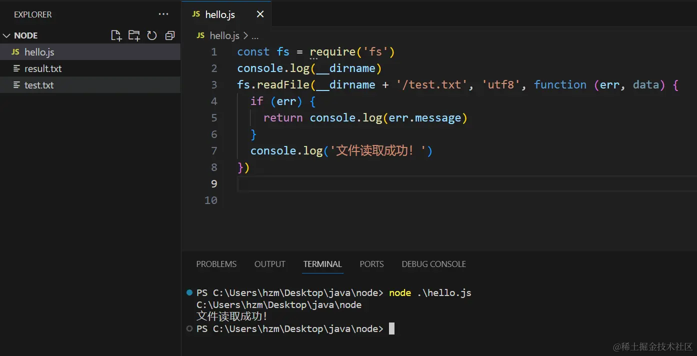The image size is (697, 356).
Task: Open the DEBUG CONSOLE tab
Action: pos(434,264)
